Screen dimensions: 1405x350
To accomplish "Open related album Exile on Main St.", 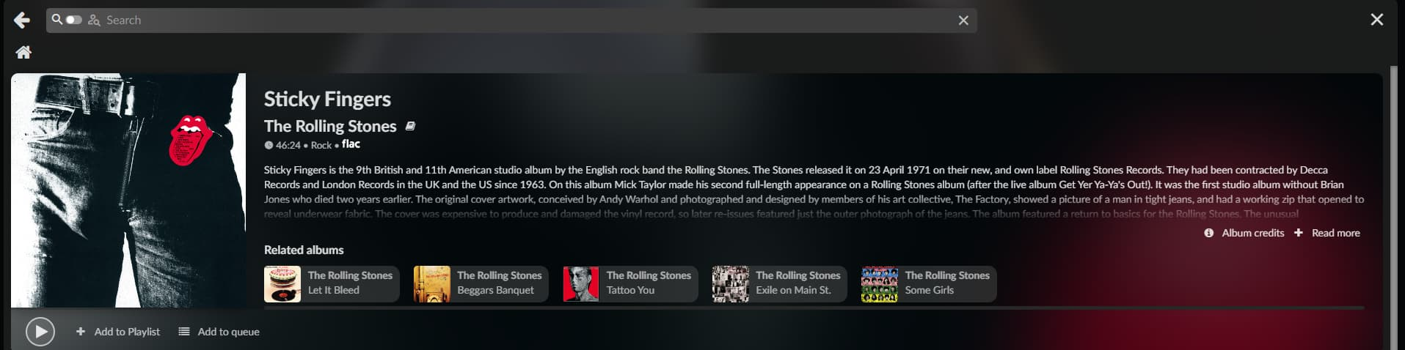I will (x=780, y=284).
